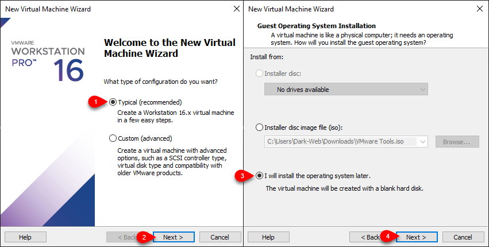Click the Browse... button
This screenshot has width=489, height=247.
point(457,141)
